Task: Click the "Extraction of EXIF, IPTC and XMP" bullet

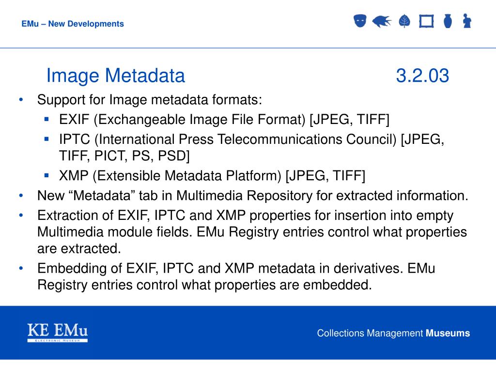Action: point(252,232)
